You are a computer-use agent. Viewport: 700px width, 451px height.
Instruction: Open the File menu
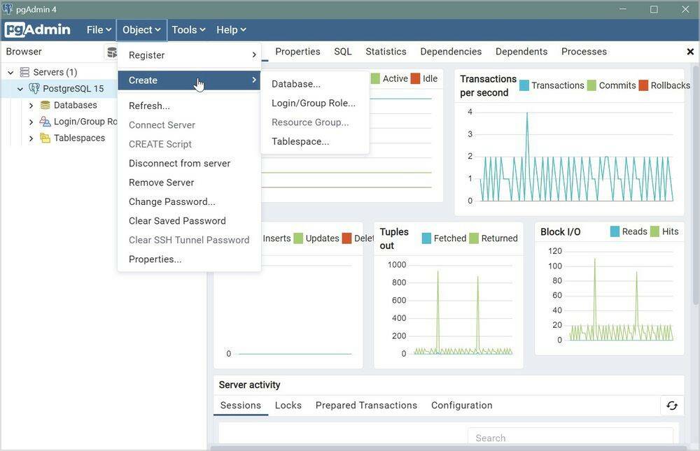pos(99,30)
